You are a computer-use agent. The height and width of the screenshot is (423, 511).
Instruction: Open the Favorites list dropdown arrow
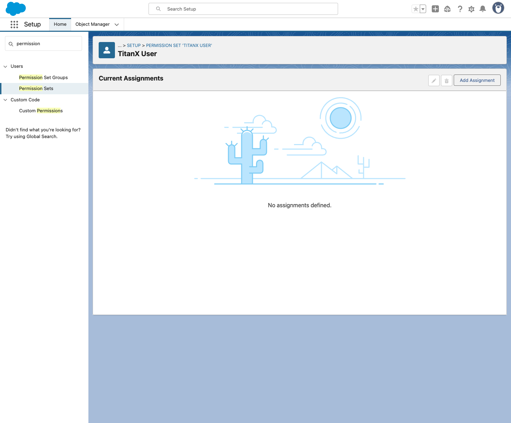[x=423, y=9]
